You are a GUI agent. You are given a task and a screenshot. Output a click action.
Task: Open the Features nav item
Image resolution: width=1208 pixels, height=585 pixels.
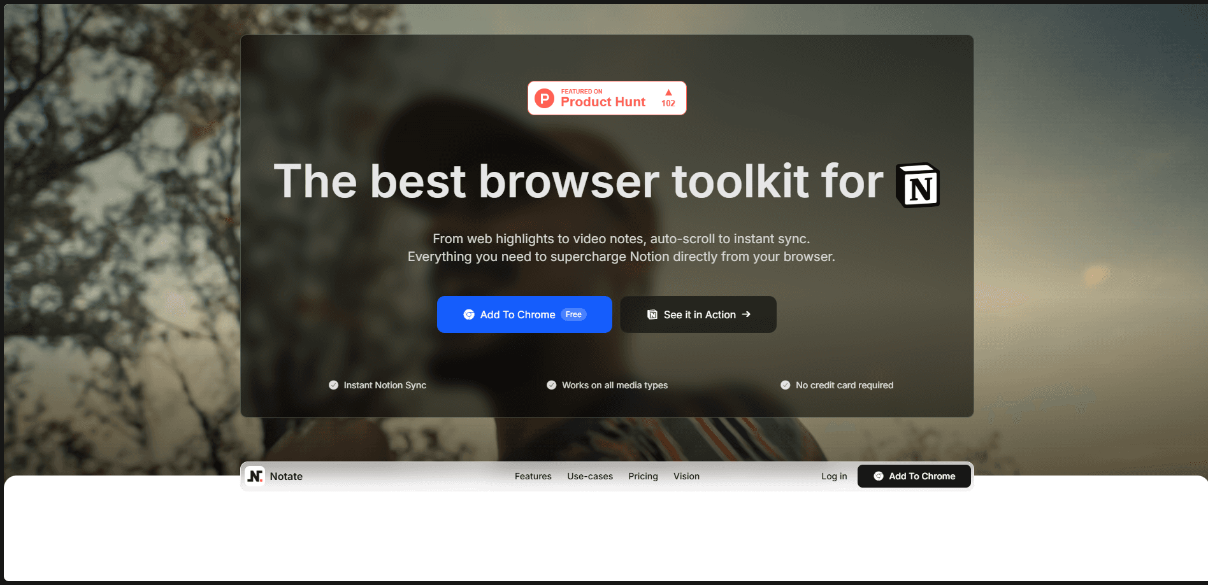pos(533,476)
